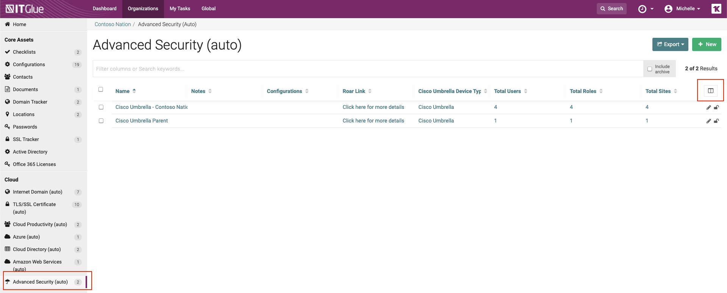Click the Documents page icon
This screenshot has width=727, height=293.
pos(7,89)
